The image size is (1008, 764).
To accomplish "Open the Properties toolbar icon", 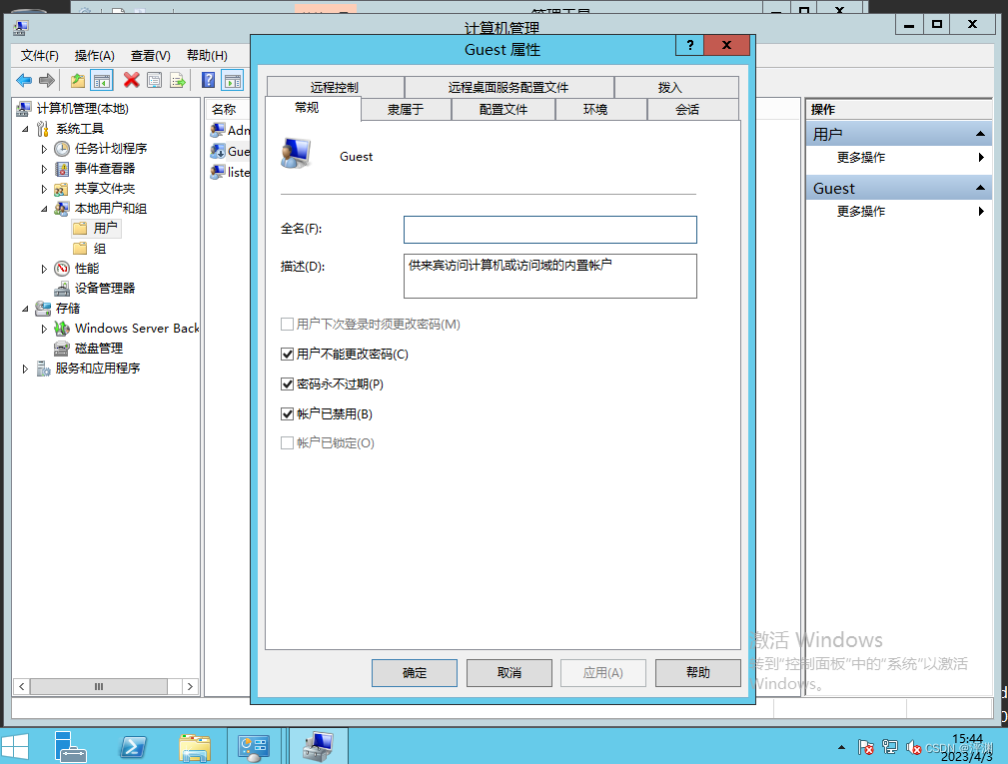I will coord(154,80).
